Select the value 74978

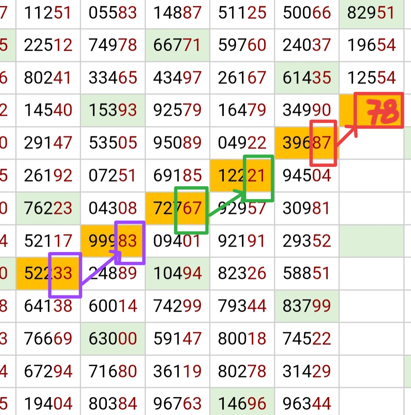click(113, 45)
